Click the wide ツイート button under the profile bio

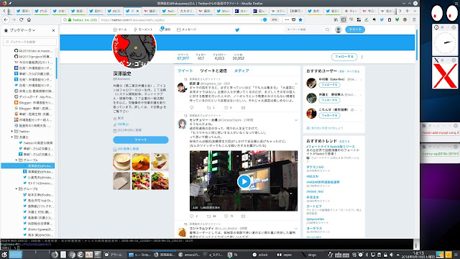pyautogui.click(x=141, y=140)
